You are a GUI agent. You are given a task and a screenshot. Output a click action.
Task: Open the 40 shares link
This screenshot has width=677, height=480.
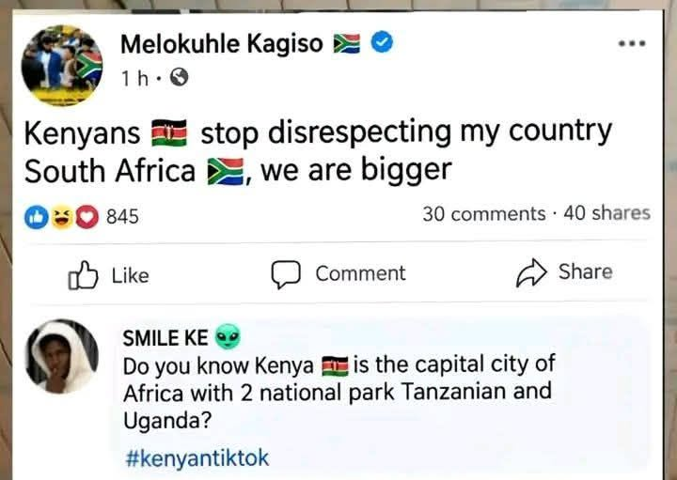click(x=606, y=213)
